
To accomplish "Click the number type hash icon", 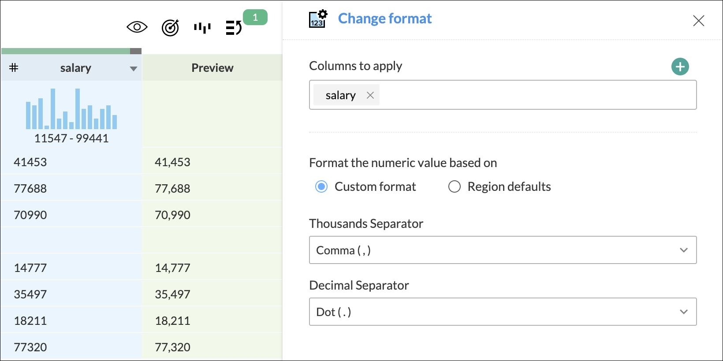I will [x=14, y=67].
